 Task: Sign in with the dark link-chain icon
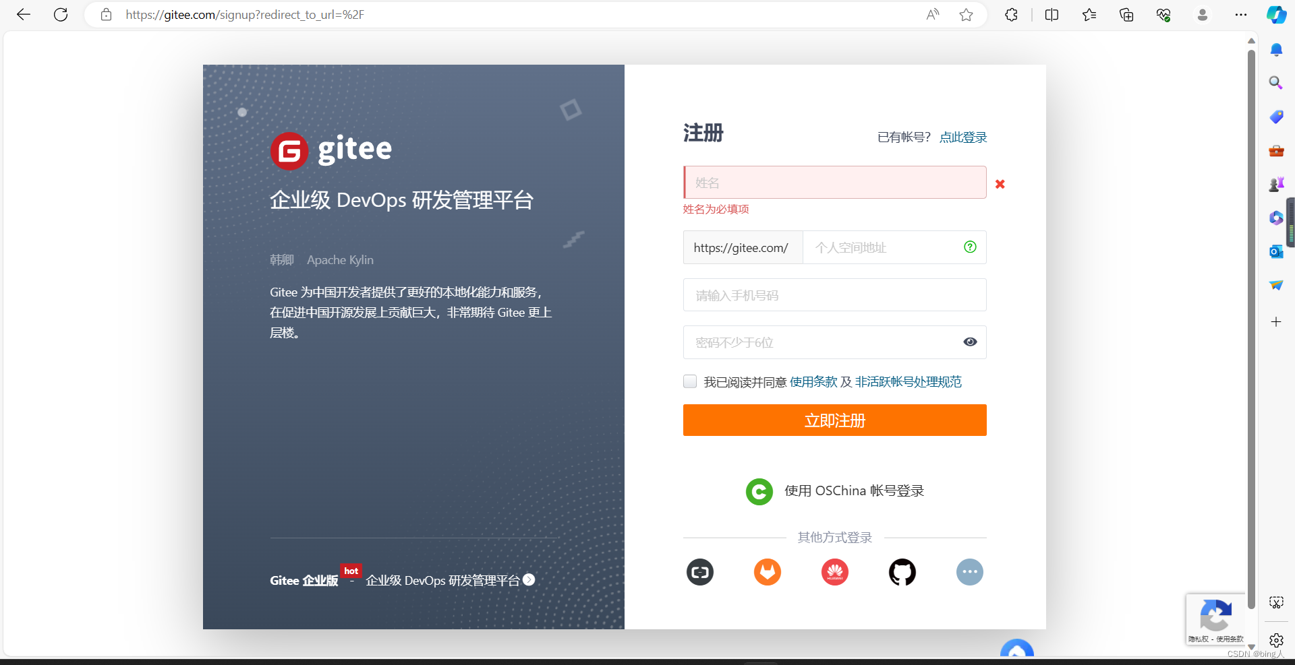pos(700,572)
